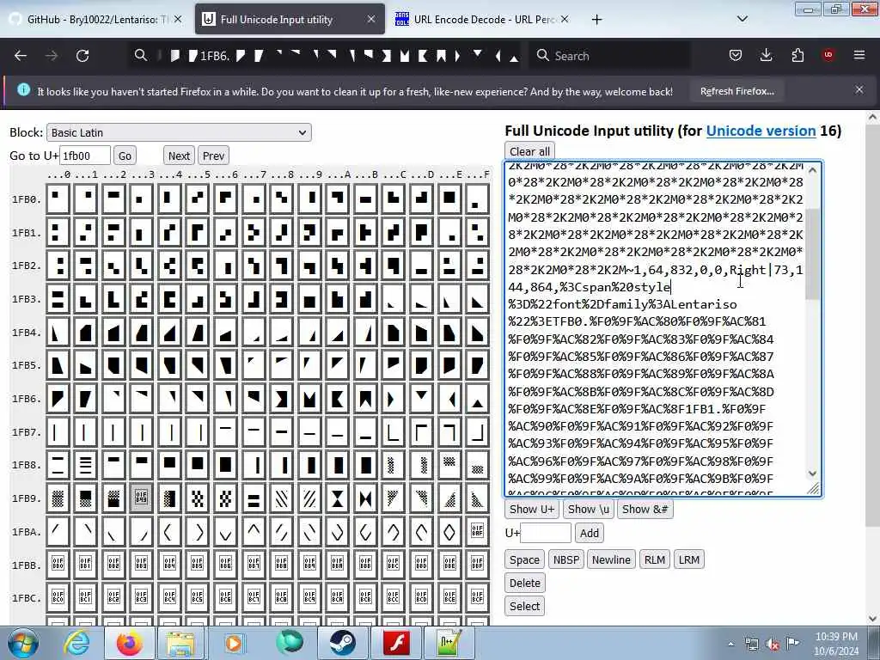Click the Show &# button
880x660 pixels.
(x=645, y=509)
